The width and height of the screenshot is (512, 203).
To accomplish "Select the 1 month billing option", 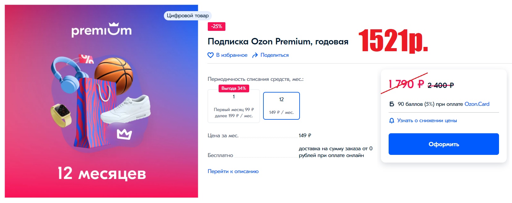I will pos(234,106).
